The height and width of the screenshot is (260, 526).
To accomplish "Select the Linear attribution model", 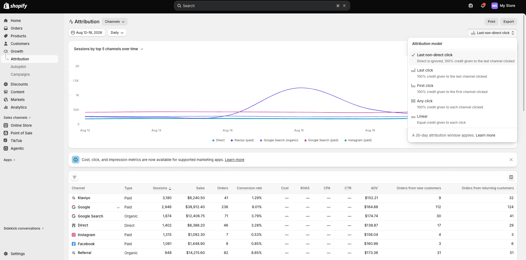I will pos(462,119).
